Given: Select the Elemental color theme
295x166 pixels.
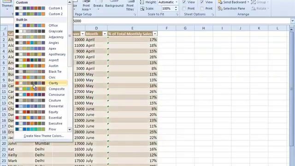Looking at the screenshot, I should pos(41,106).
